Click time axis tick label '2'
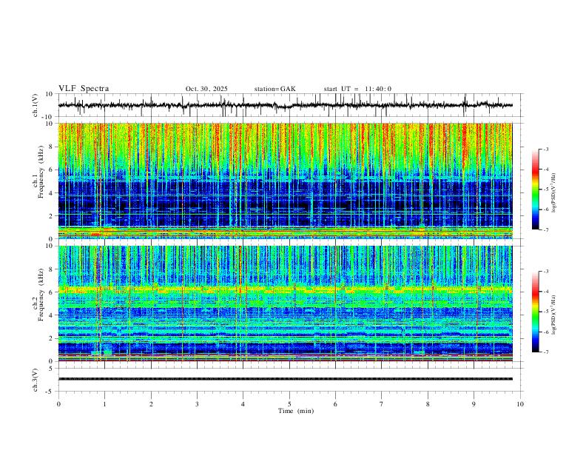 [x=151, y=404]
